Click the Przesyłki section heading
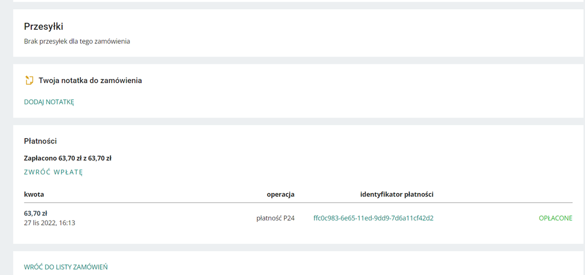Screen dimensions: 585x275 43,26
